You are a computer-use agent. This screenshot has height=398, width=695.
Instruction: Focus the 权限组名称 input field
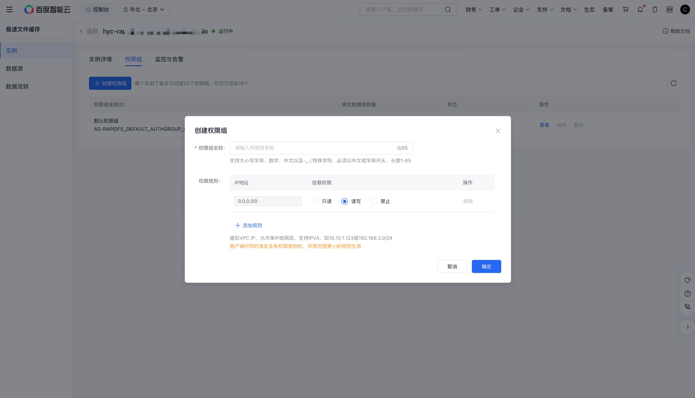pos(321,148)
